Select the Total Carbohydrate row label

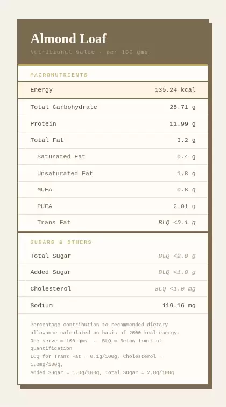point(63,107)
